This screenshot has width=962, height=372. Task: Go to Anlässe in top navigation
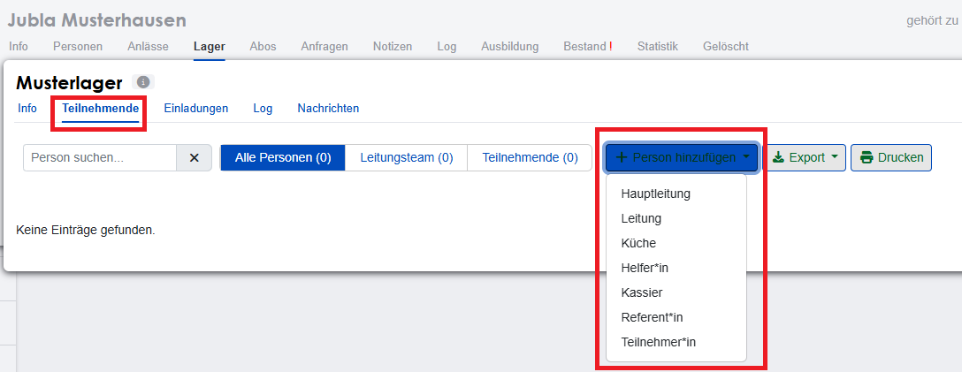(148, 47)
